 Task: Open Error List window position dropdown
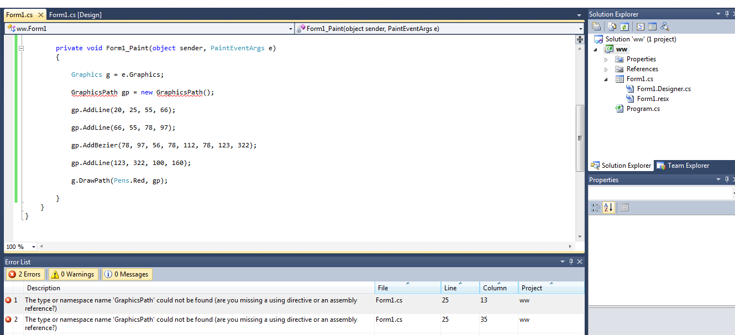pos(563,262)
